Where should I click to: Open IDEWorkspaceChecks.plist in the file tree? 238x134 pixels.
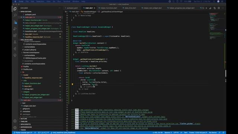click(36, 58)
